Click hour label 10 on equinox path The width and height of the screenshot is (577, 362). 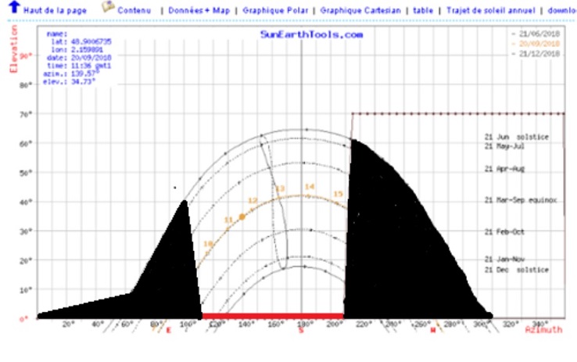(208, 243)
